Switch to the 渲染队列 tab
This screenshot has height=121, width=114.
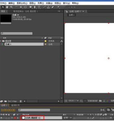coord(15,105)
